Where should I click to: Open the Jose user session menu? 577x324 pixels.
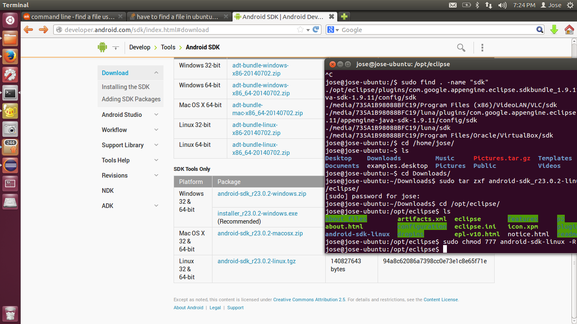pyautogui.click(x=550, y=5)
